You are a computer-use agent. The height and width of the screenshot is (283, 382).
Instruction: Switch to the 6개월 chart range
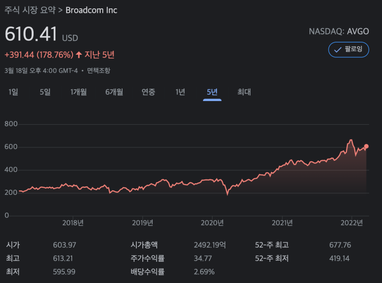point(114,92)
